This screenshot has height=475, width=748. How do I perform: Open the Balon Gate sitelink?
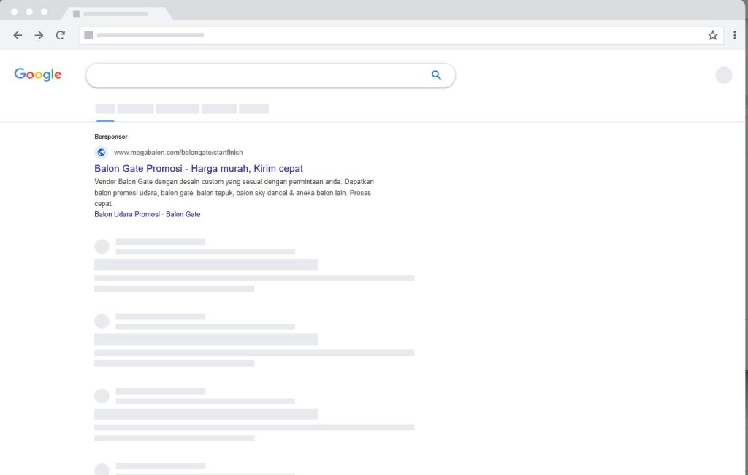[183, 214]
